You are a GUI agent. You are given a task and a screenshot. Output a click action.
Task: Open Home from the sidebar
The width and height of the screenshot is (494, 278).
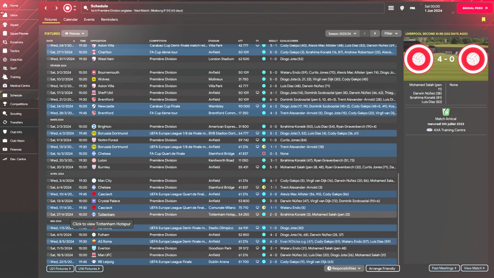(14, 6)
